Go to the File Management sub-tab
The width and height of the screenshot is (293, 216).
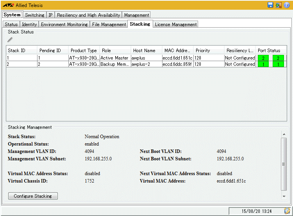109,24
